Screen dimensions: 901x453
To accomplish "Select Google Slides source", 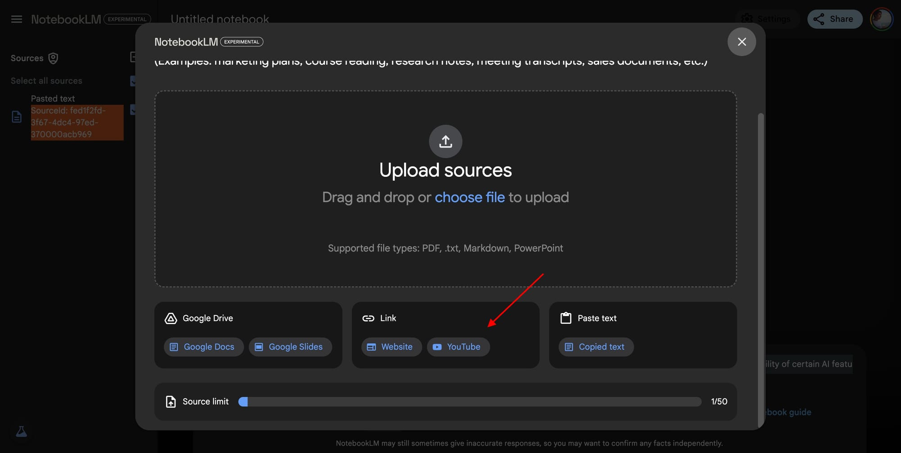I will tap(290, 347).
